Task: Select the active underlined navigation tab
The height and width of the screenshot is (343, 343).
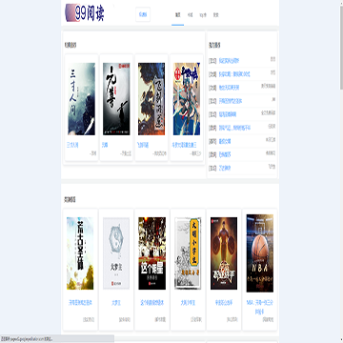Action: [178, 15]
